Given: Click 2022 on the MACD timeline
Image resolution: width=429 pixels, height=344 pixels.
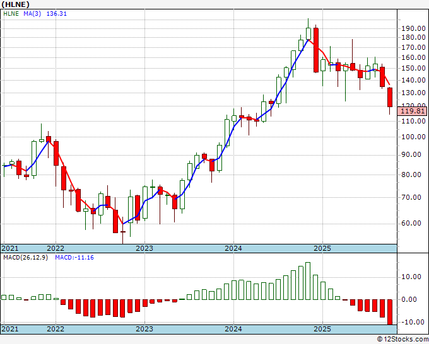Looking at the screenshot, I should (x=56, y=329).
